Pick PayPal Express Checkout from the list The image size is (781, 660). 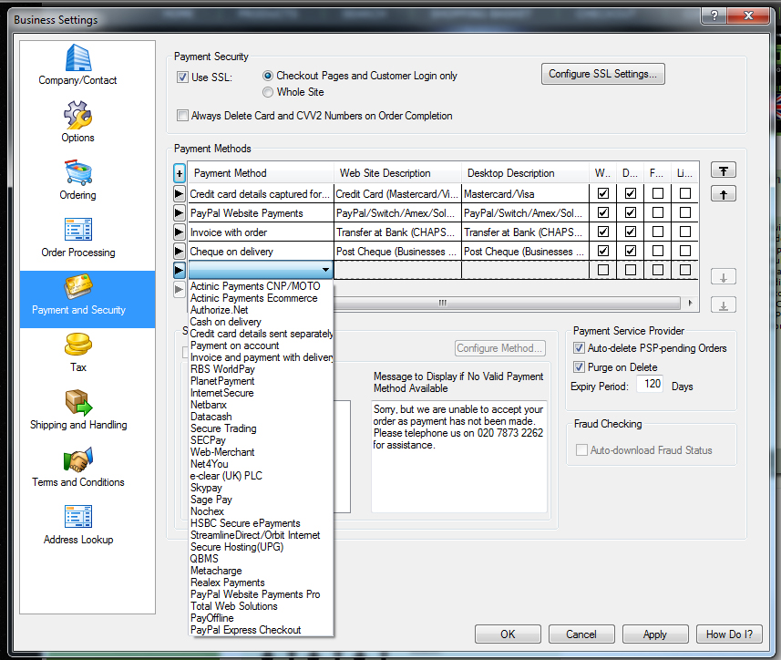(x=245, y=630)
